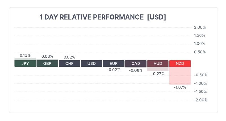Viewport: 226px width, 121px height.
Task: Click the 0.13% value above JPY
Action: coord(25,55)
